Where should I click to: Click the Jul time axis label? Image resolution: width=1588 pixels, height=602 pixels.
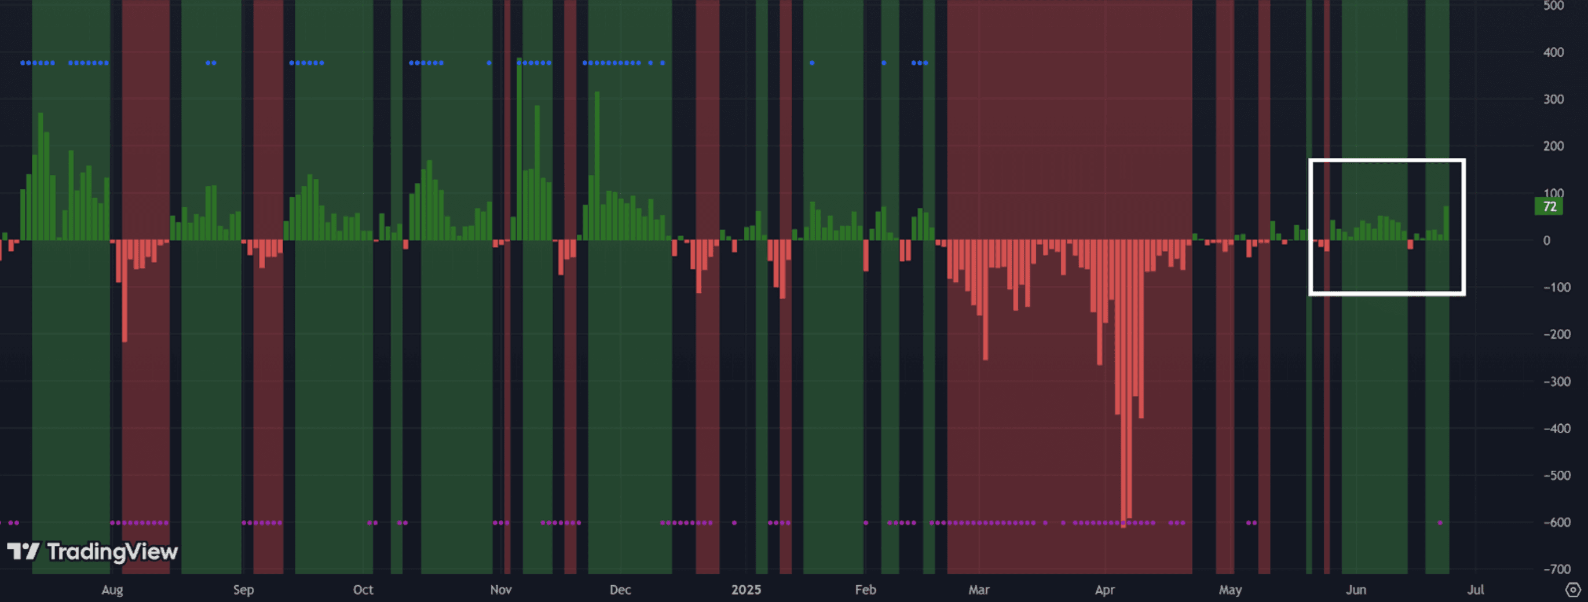(x=1475, y=590)
